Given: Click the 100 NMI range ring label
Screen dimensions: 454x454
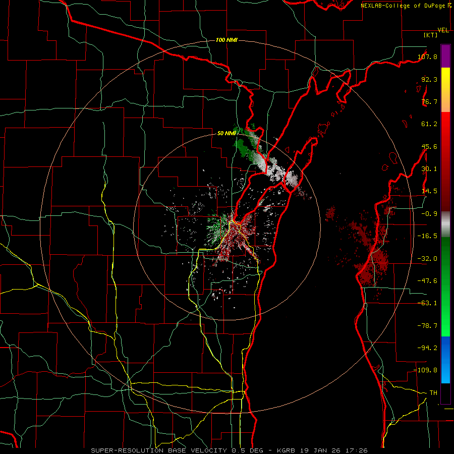Looking at the screenshot, I should click(226, 40).
